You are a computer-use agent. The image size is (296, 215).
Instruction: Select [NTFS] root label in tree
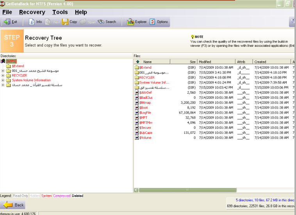(x=11, y=61)
